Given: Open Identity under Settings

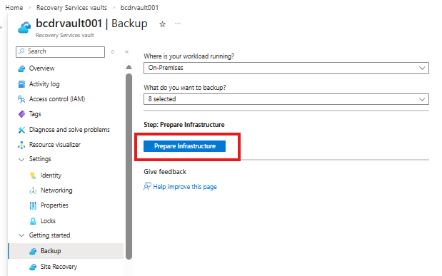Looking at the screenshot, I should [51, 175].
